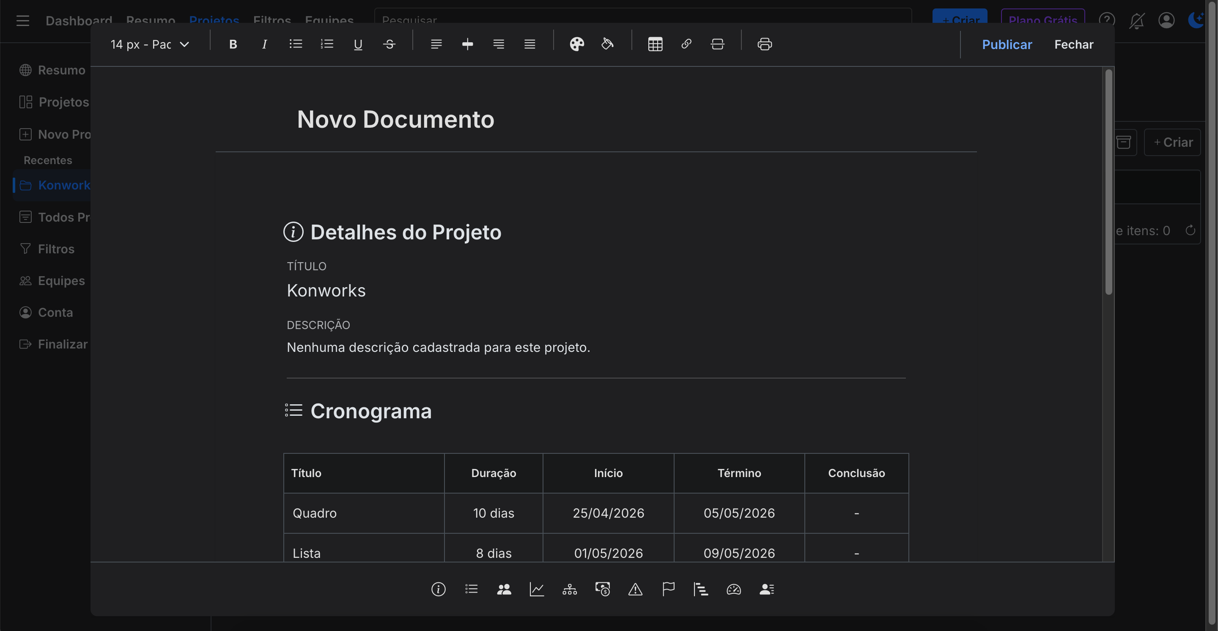Open the Equipes top navigation item
This screenshot has height=631, width=1218.
[329, 21]
